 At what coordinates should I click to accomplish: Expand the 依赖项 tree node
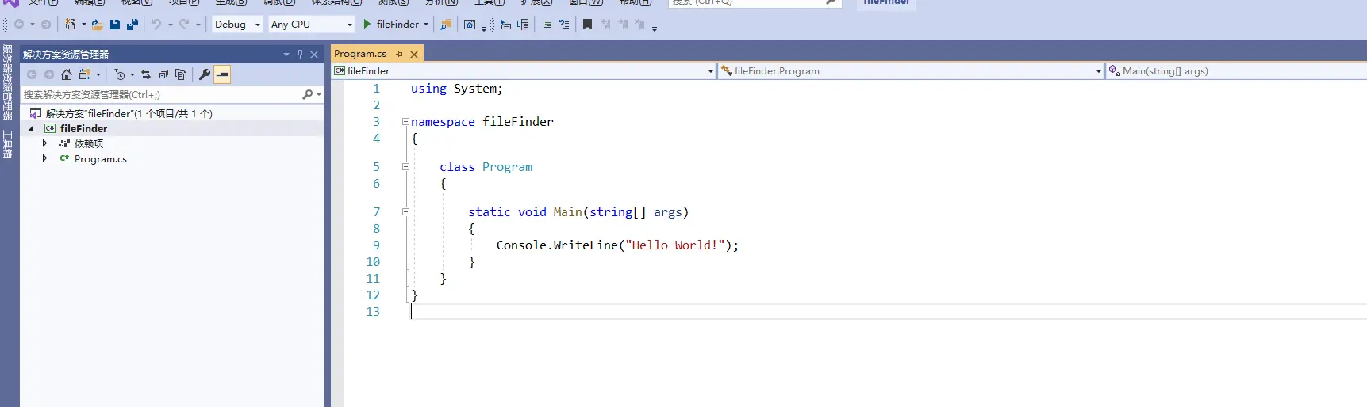[x=44, y=143]
